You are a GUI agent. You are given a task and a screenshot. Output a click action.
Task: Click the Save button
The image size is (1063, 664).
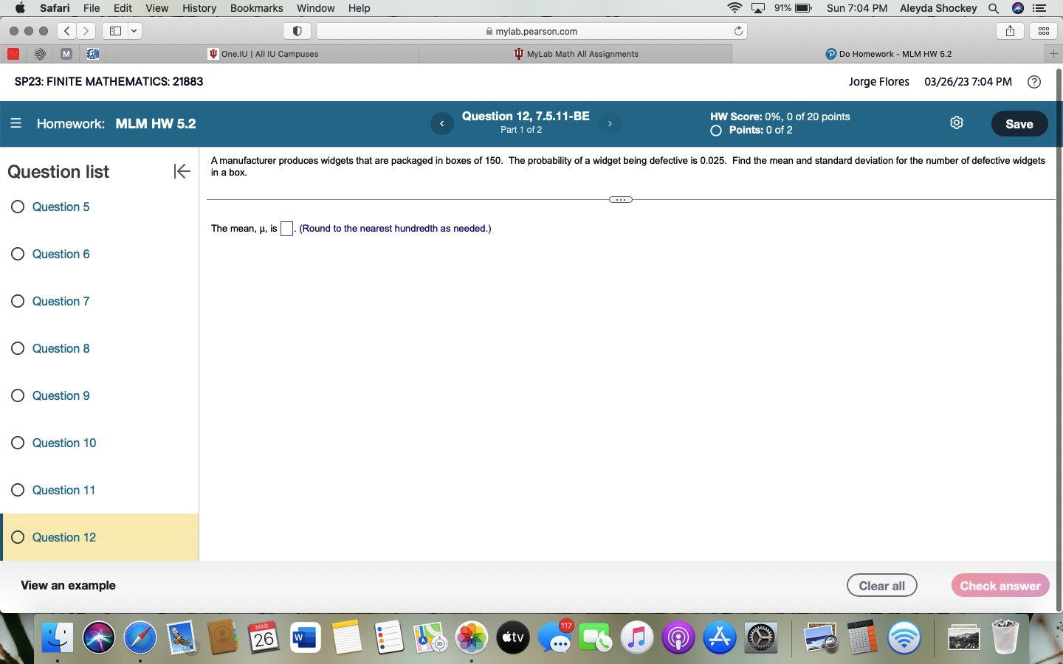(1019, 124)
